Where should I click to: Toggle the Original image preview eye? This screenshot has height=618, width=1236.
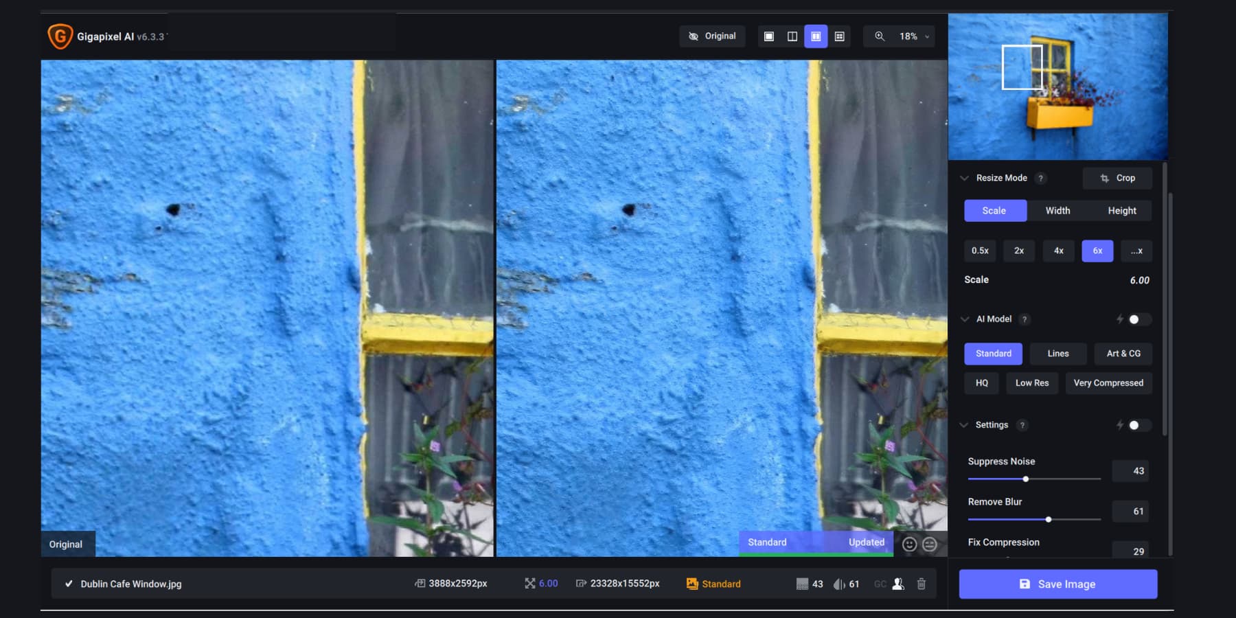[x=694, y=36]
